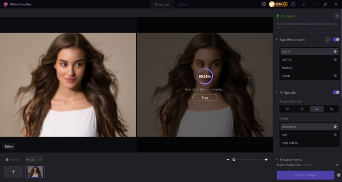The width and height of the screenshot is (342, 182).
Task: Switch to the Editor tab
Action: (x=183, y=4)
